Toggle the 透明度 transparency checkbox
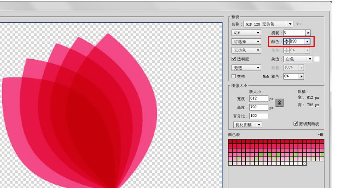This screenshot has width=343, height=188. pyautogui.click(x=234, y=59)
